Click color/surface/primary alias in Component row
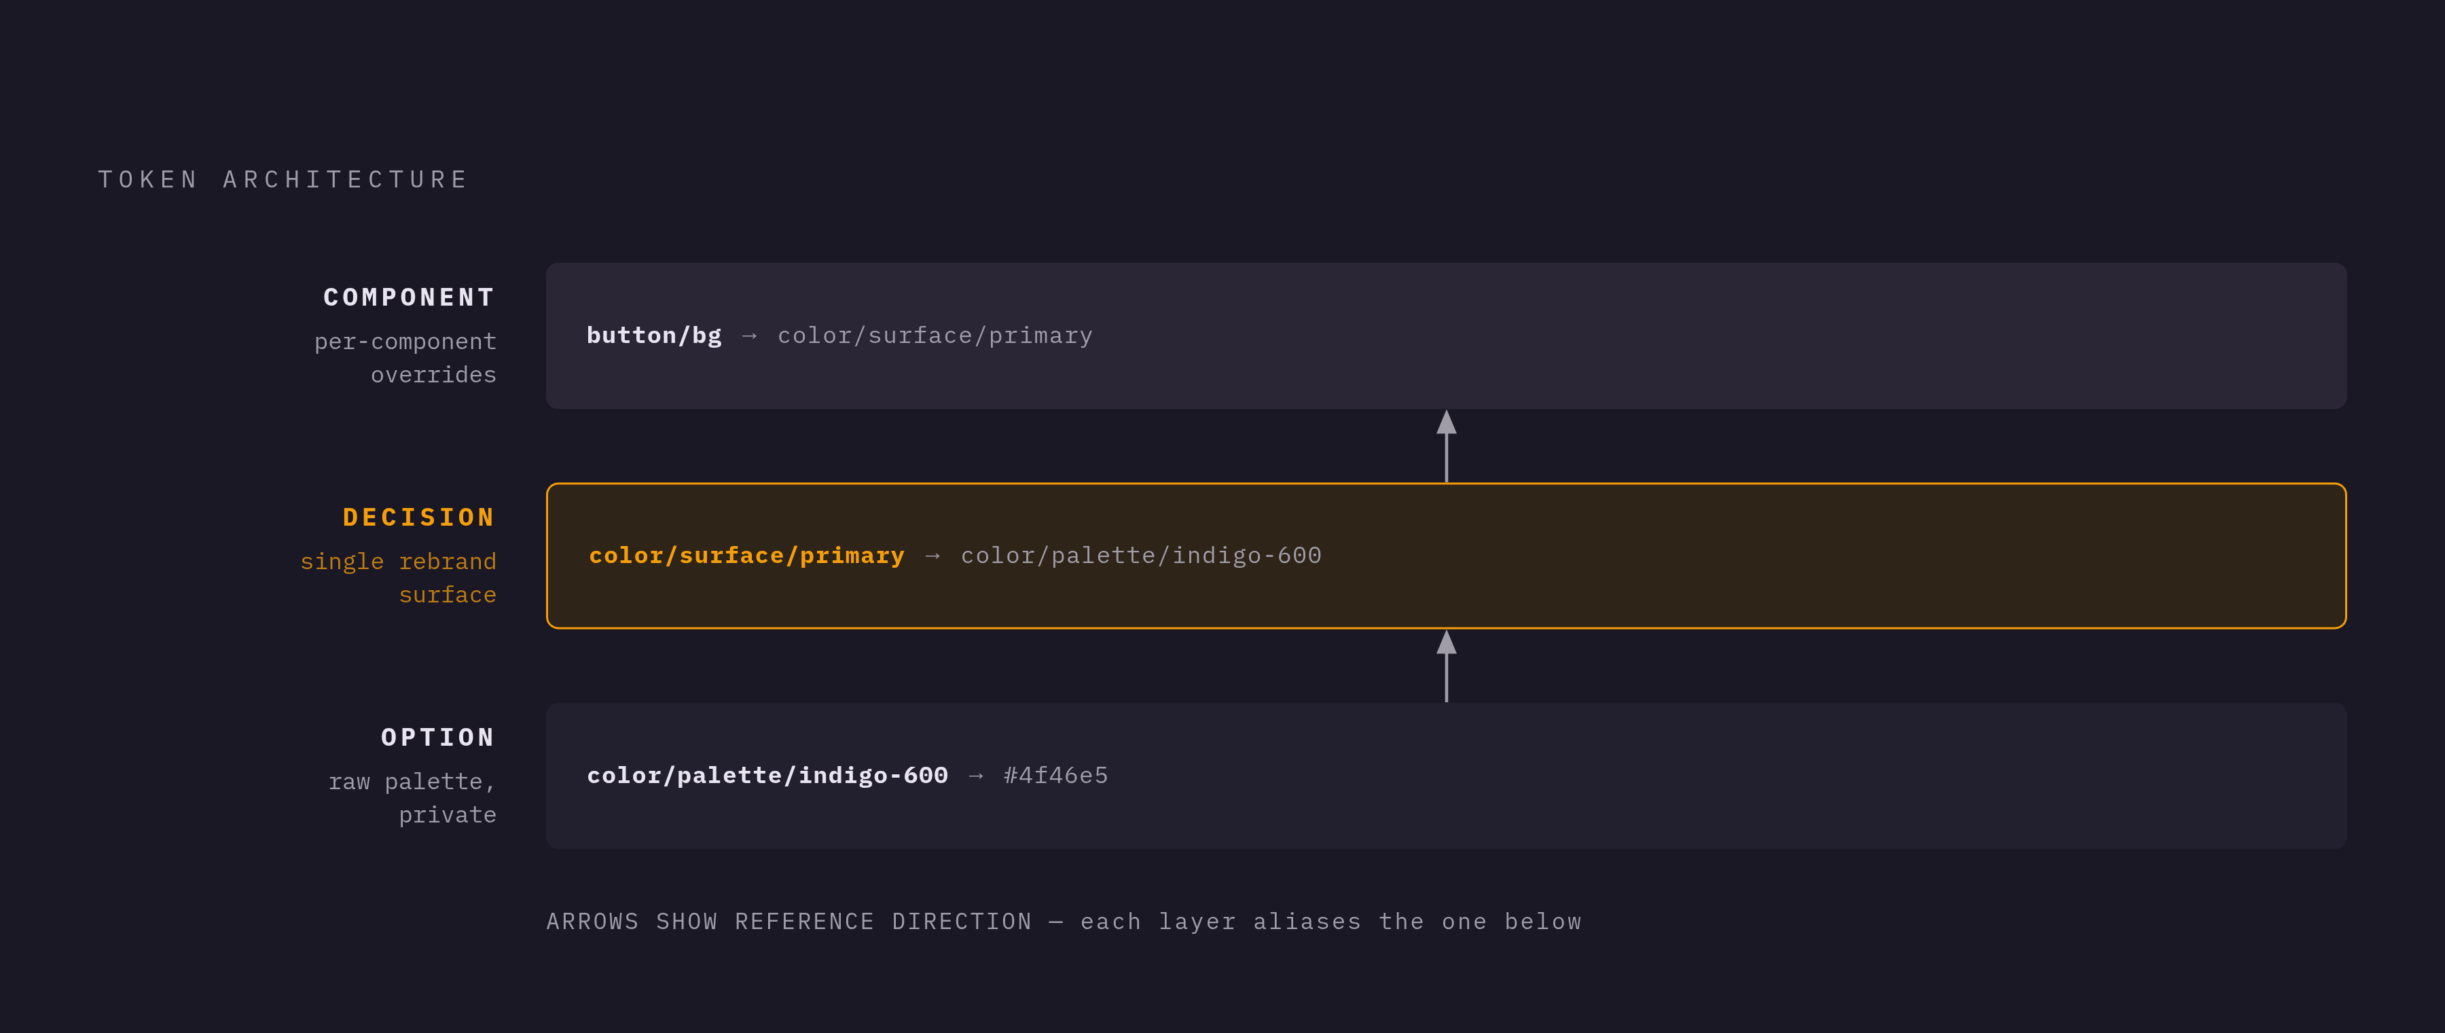The width and height of the screenshot is (2445, 1033). click(x=935, y=335)
